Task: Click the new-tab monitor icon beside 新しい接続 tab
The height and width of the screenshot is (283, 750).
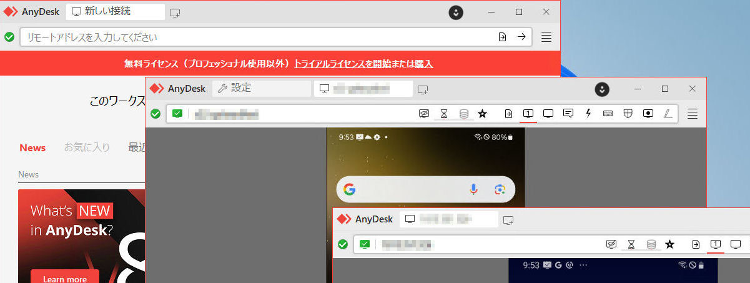Action: click(175, 12)
